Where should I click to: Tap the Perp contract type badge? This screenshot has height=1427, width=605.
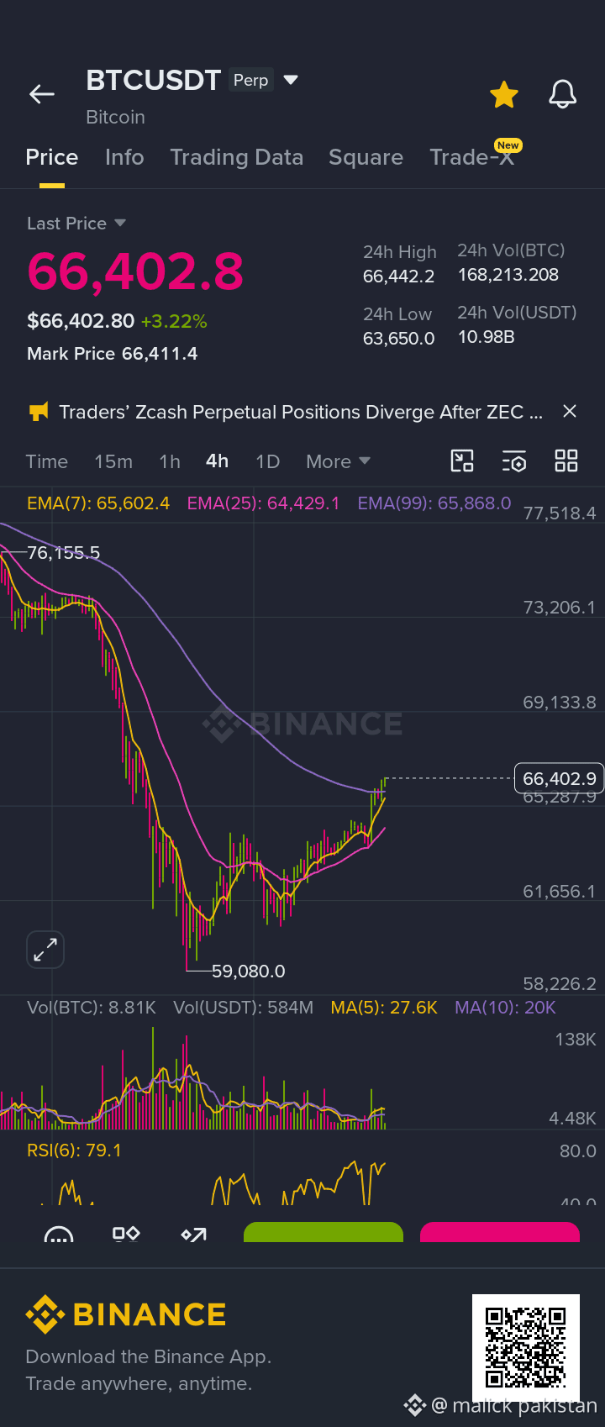250,80
